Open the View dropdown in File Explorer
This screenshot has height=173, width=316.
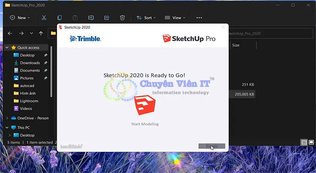175,18
